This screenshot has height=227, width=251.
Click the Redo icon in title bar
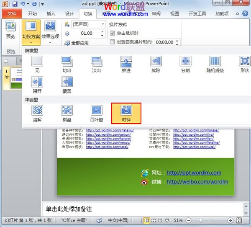pos(35,4)
